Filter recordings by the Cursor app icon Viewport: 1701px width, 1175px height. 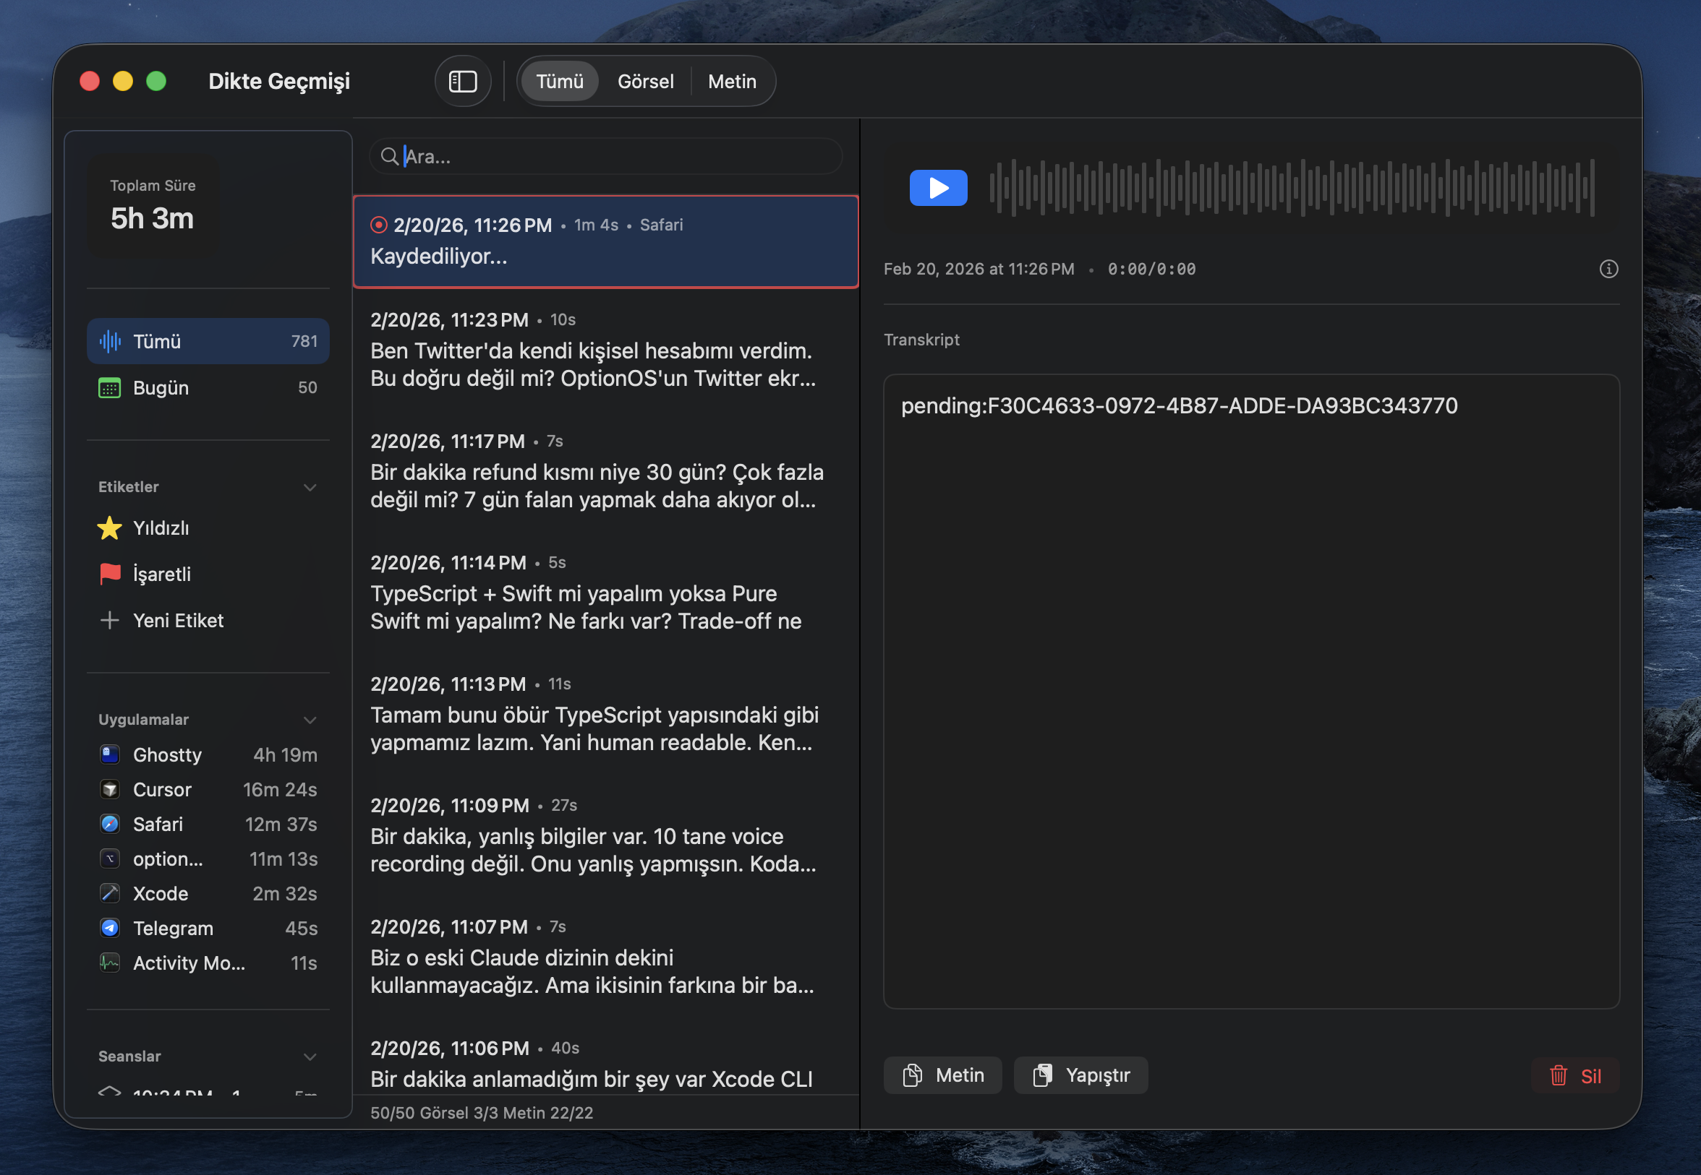pos(110,788)
